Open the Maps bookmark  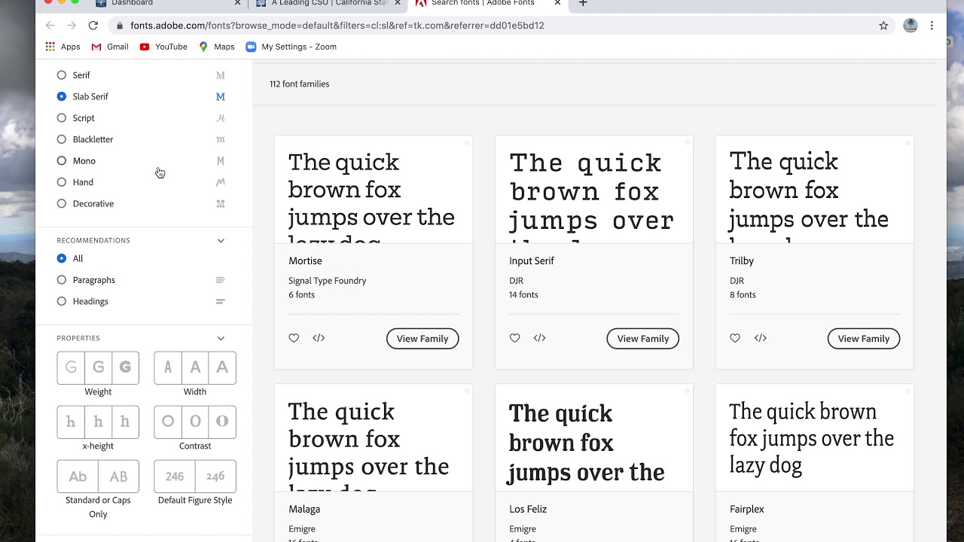tap(217, 47)
